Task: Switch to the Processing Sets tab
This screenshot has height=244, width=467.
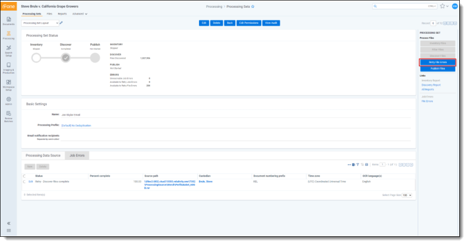Action: pyautogui.click(x=32, y=14)
